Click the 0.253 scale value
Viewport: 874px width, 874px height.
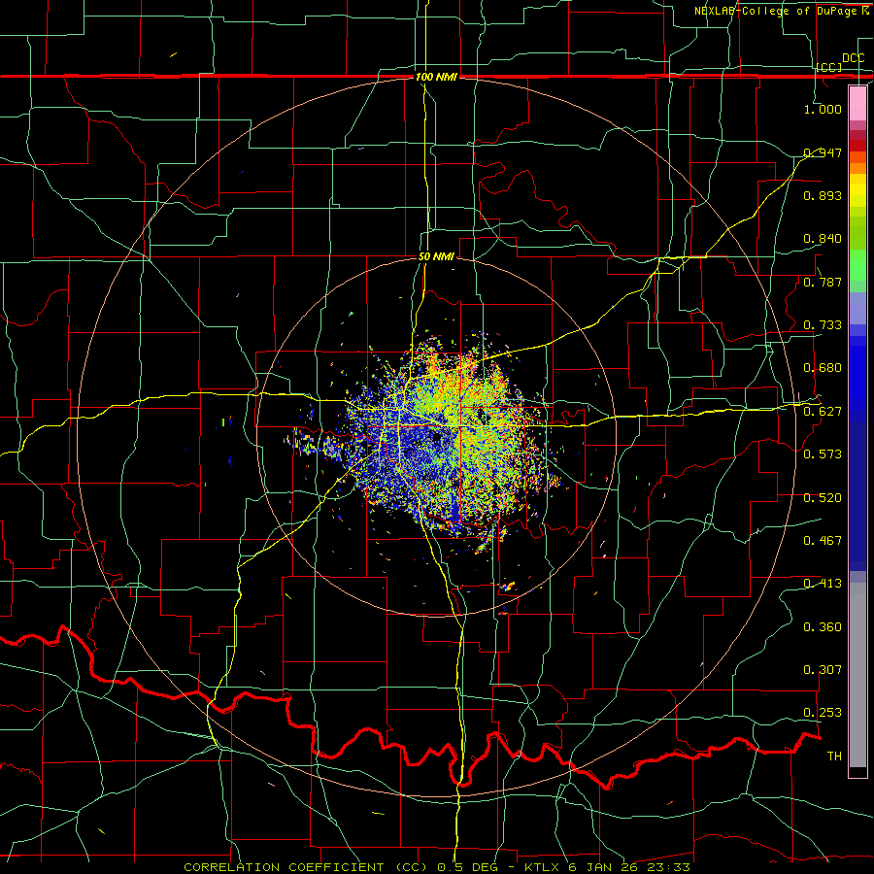coord(823,713)
